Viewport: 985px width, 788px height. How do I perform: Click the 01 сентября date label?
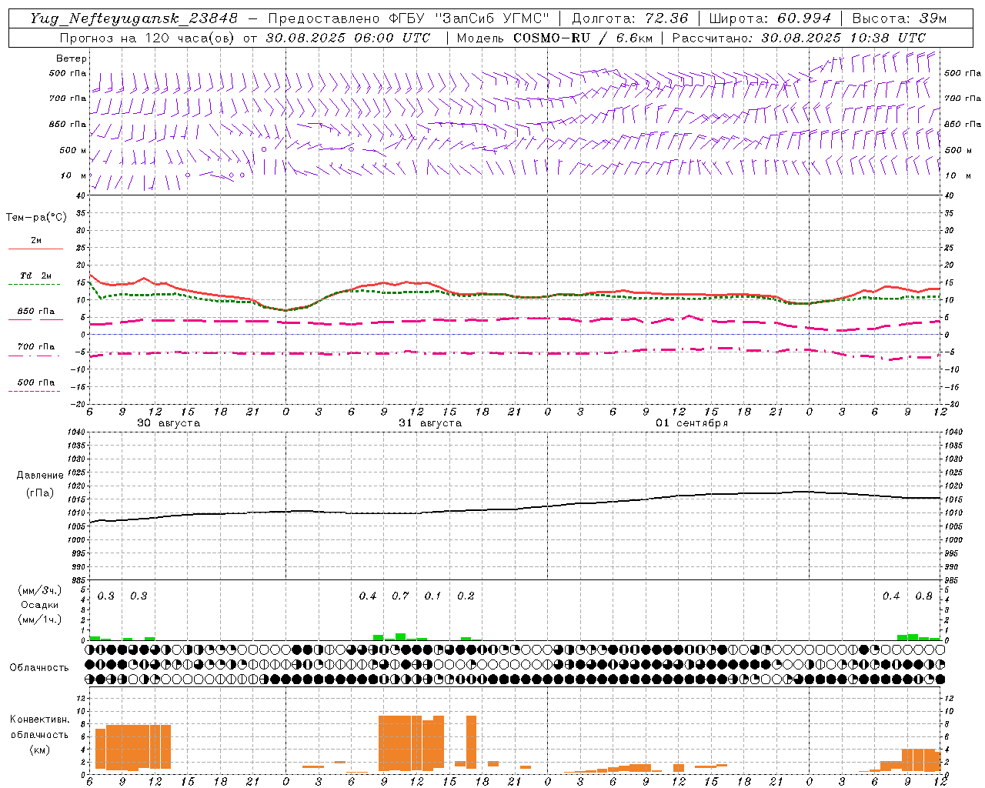coord(692,423)
